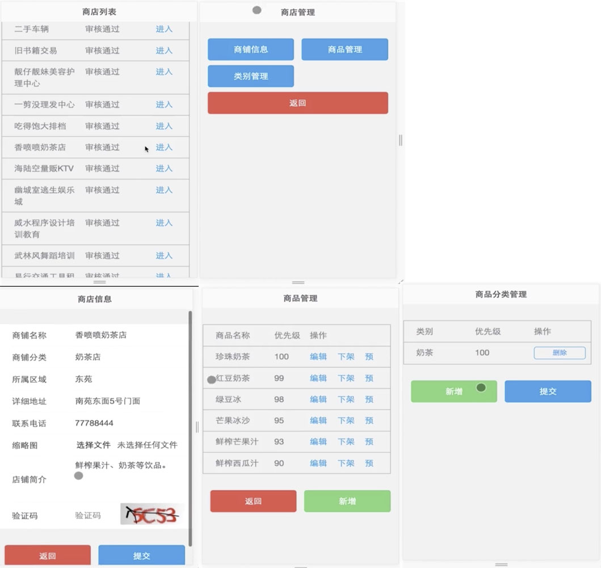Click the 红豆奶茶 product name
This screenshot has width=601, height=568.
coord(233,378)
